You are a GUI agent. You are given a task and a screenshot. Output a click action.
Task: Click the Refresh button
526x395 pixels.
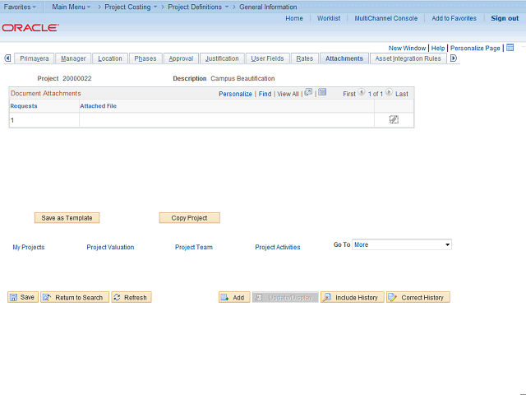(131, 297)
